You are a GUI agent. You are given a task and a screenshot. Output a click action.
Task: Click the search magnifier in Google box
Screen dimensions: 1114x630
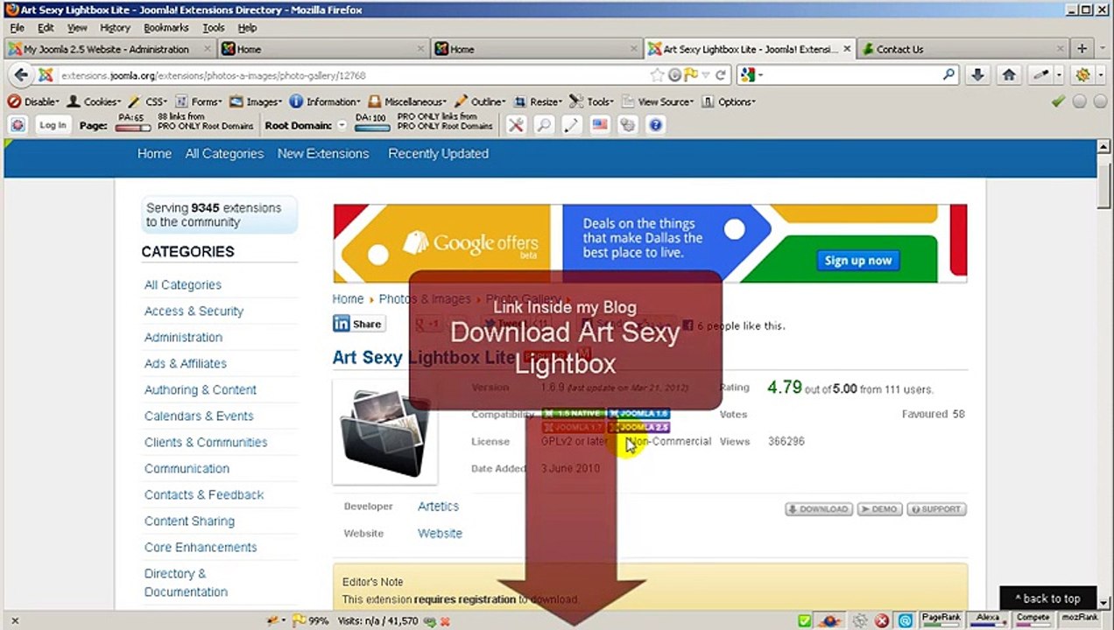[948, 75]
